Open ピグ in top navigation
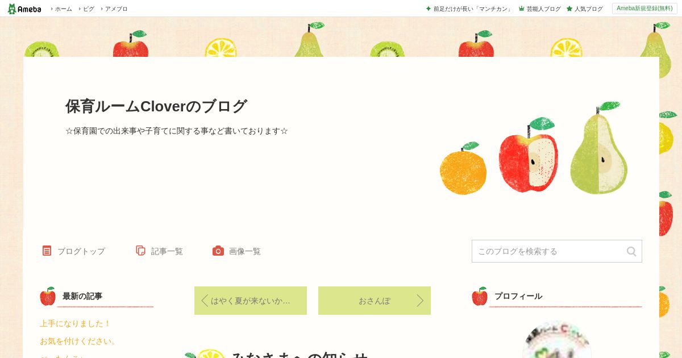The height and width of the screenshot is (358, 682). [x=89, y=9]
